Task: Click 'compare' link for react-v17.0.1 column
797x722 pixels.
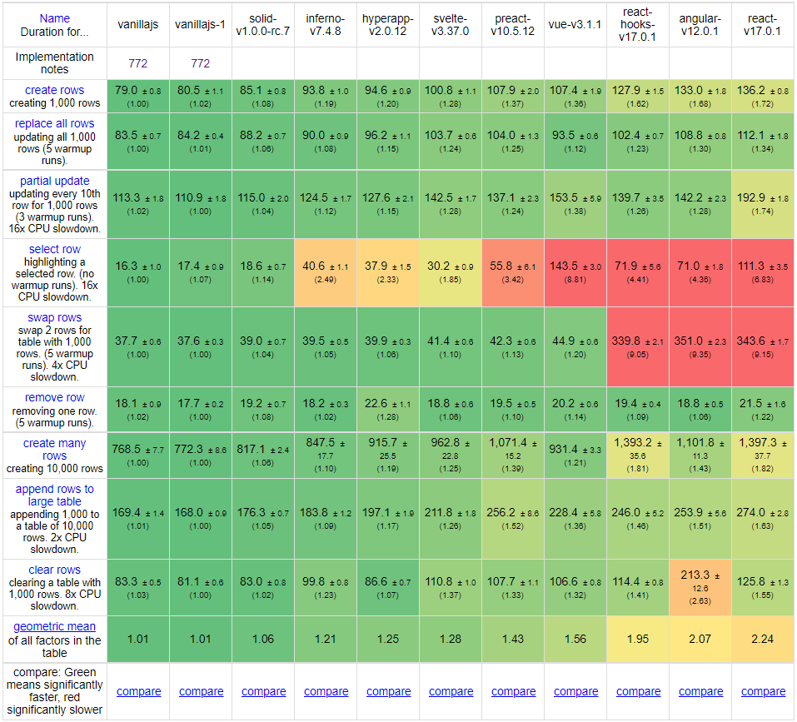Action: pos(763,691)
